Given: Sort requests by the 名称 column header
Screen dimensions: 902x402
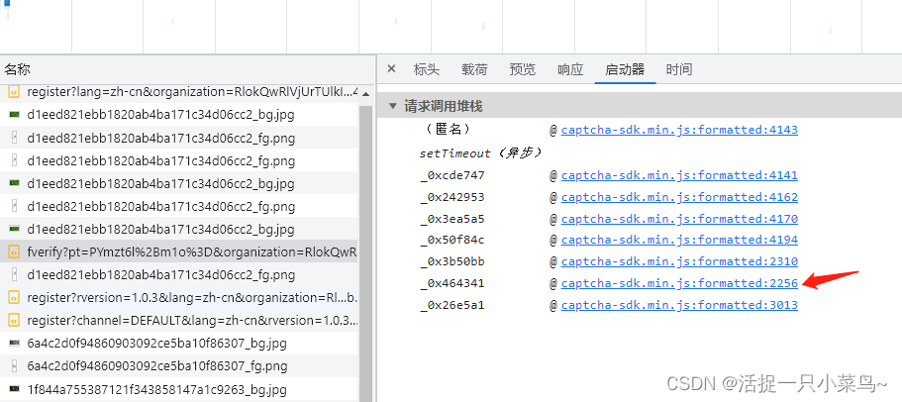Looking at the screenshot, I should pyautogui.click(x=18, y=69).
